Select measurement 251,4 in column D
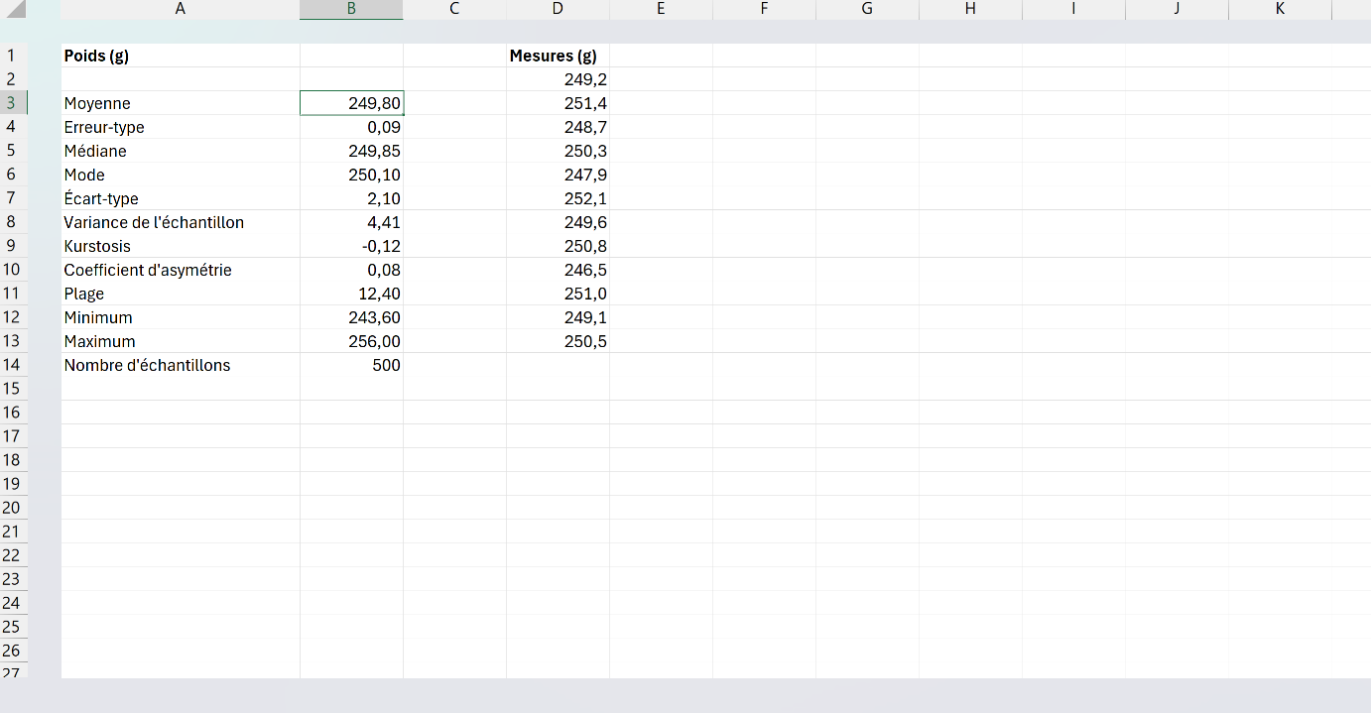 tap(558, 103)
